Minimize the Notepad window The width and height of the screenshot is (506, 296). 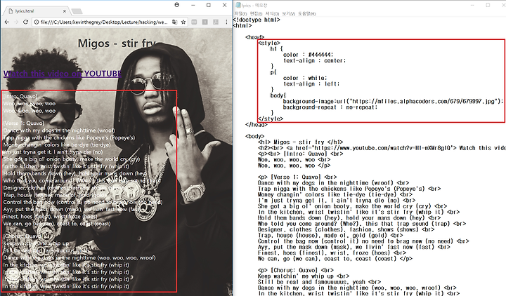coord(472,5)
